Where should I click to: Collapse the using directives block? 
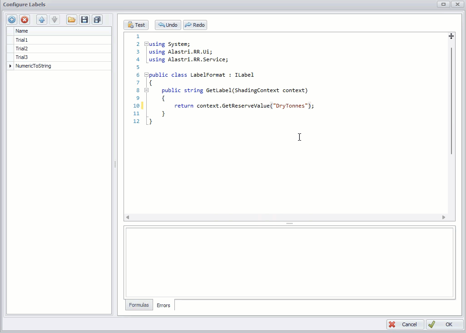pyautogui.click(x=146, y=44)
